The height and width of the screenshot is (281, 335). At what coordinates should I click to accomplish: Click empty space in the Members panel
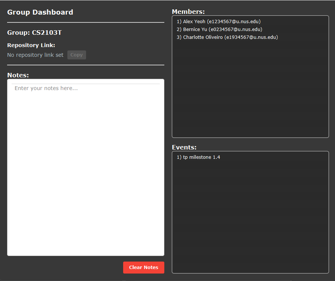(x=250, y=93)
